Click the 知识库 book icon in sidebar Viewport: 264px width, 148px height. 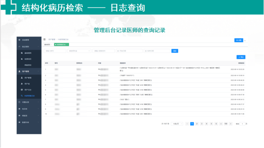(x=19, y=109)
